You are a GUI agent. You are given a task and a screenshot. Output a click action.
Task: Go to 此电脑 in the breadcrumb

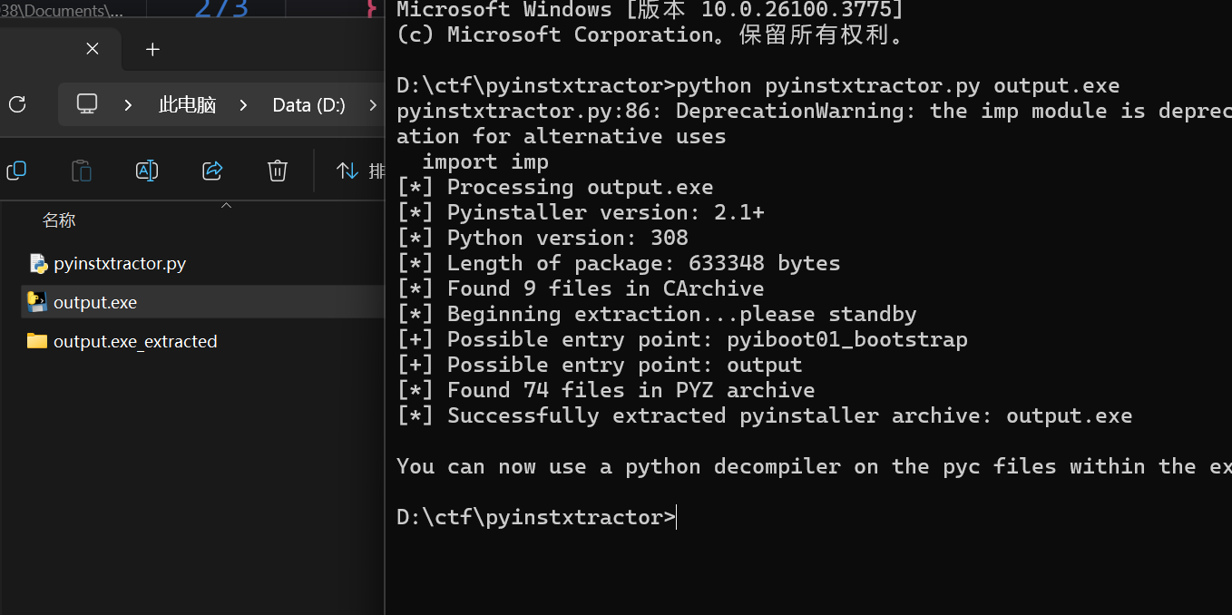pyautogui.click(x=187, y=105)
